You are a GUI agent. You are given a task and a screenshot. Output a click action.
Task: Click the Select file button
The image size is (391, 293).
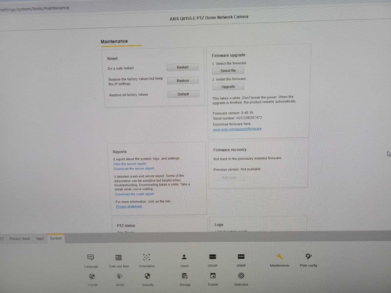point(228,71)
